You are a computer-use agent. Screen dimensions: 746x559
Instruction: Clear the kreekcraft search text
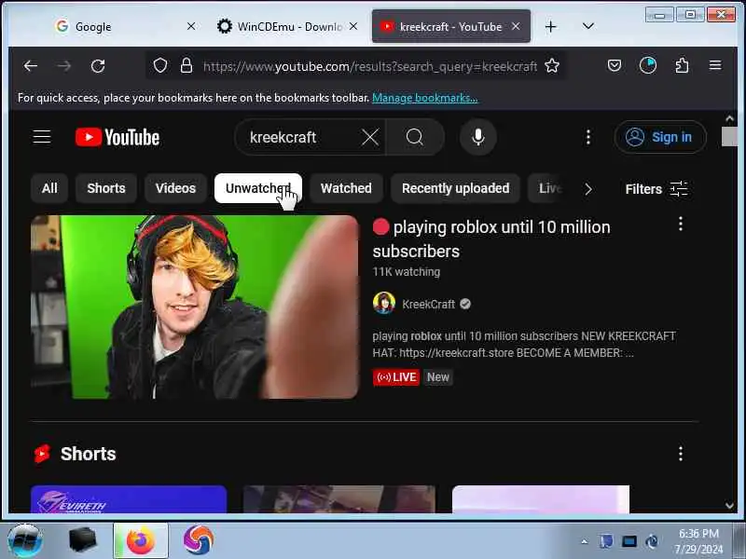[x=369, y=137]
